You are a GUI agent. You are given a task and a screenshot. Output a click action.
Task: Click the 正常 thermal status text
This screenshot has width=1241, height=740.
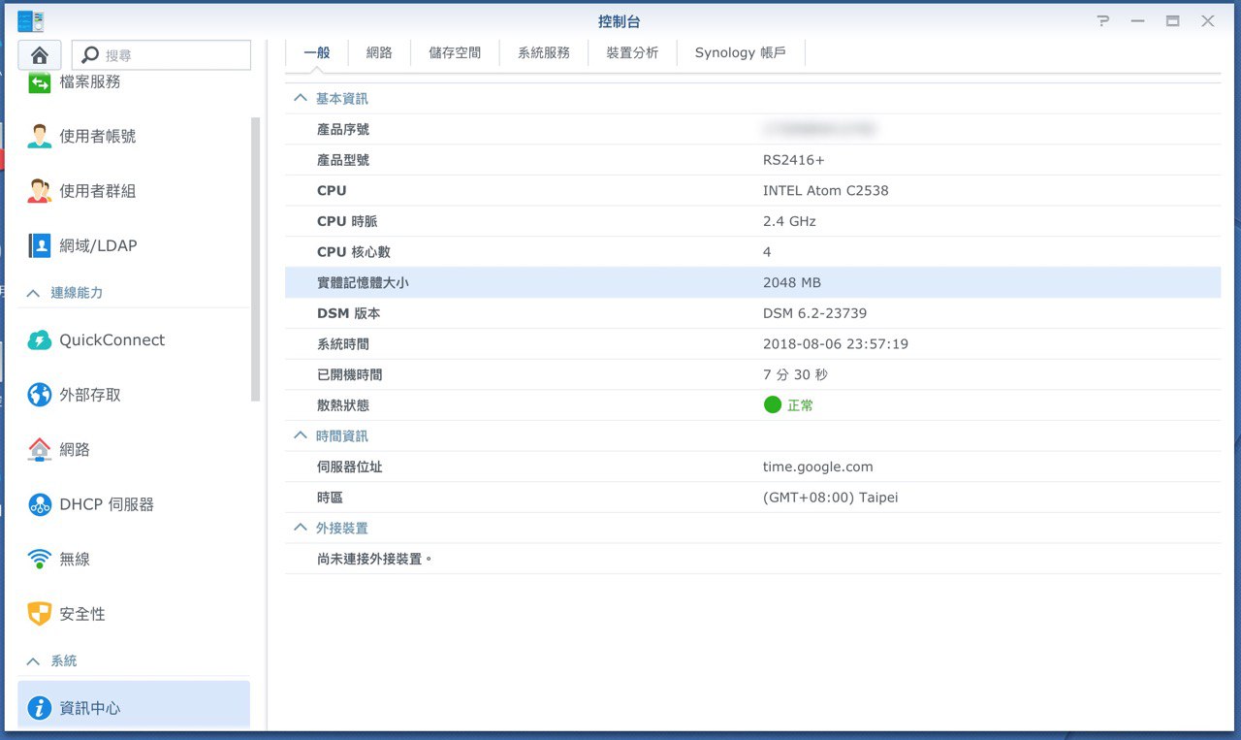click(801, 405)
